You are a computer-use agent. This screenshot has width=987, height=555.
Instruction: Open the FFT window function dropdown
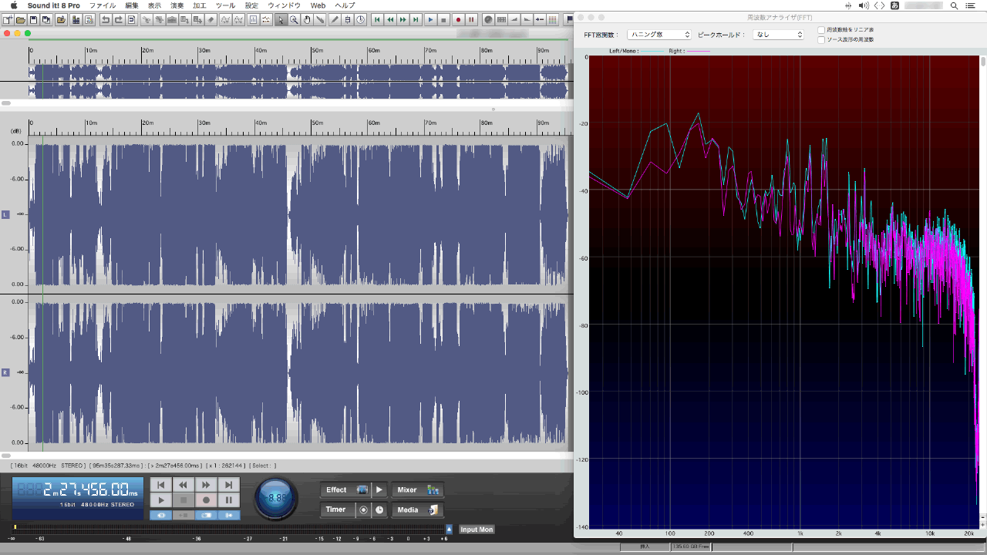659,35
